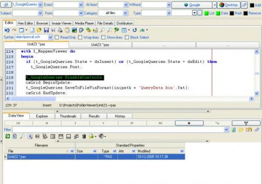Click the magnifier icon in data view toolbar
This screenshot has height=184, width=262.
(22, 136)
